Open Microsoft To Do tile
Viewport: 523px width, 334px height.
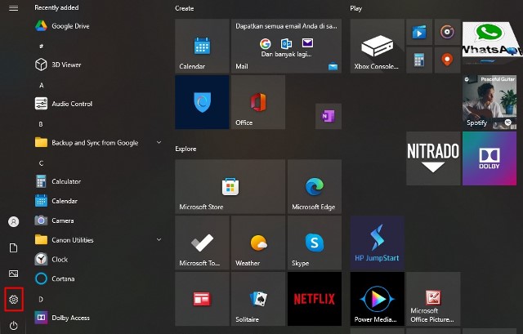[x=202, y=243]
